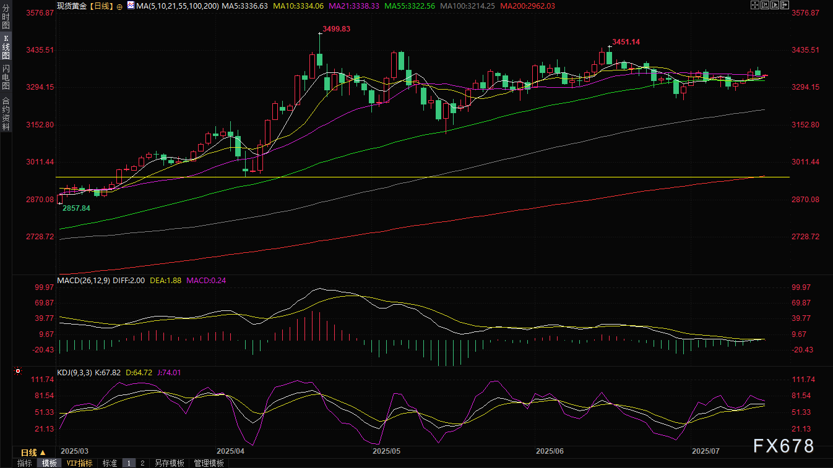This screenshot has width=833, height=468.
Task: Open the 闪电图 side tab
Action: click(x=6, y=77)
